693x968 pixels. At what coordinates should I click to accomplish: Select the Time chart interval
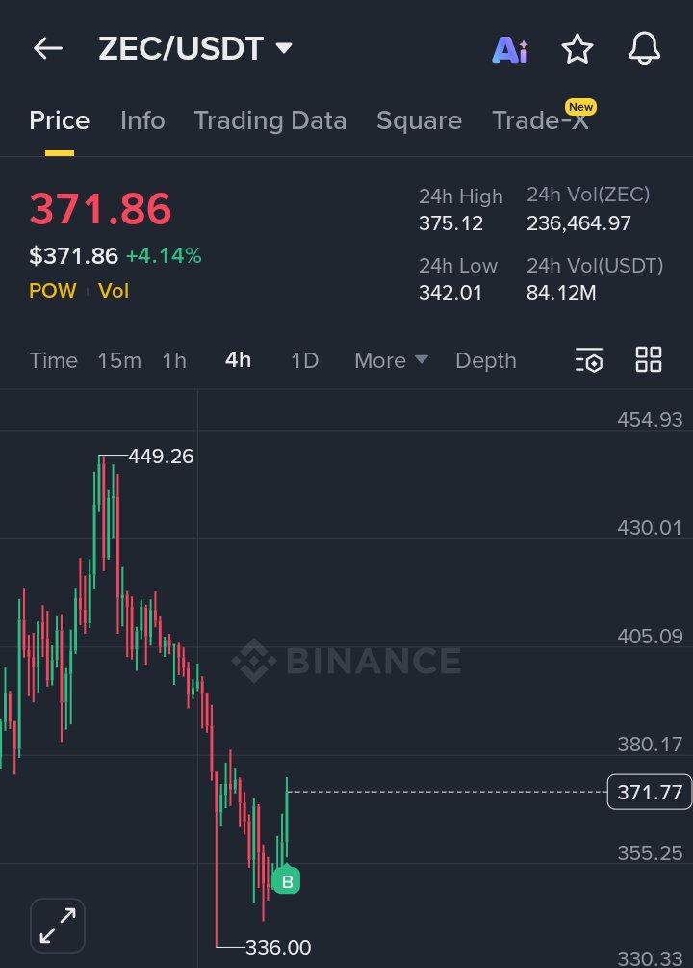pos(54,360)
